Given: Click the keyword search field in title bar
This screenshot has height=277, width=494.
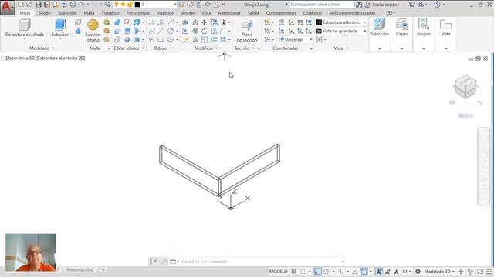Looking at the screenshot, I should (321, 5).
